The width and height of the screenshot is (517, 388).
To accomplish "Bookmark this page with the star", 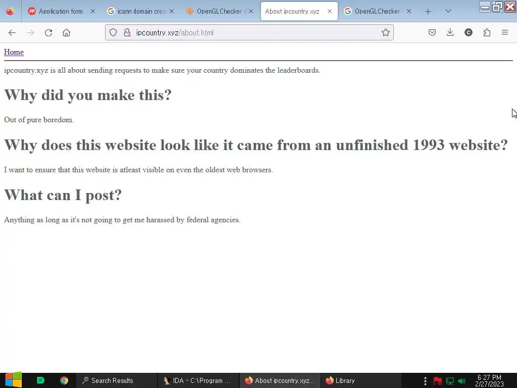I will [385, 33].
